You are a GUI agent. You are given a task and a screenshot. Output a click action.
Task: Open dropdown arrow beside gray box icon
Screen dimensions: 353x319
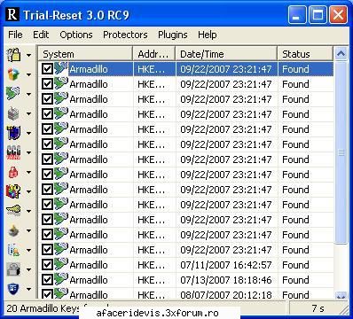click(28, 113)
